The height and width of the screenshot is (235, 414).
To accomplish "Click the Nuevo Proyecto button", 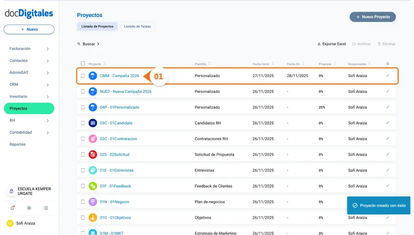I will (372, 17).
